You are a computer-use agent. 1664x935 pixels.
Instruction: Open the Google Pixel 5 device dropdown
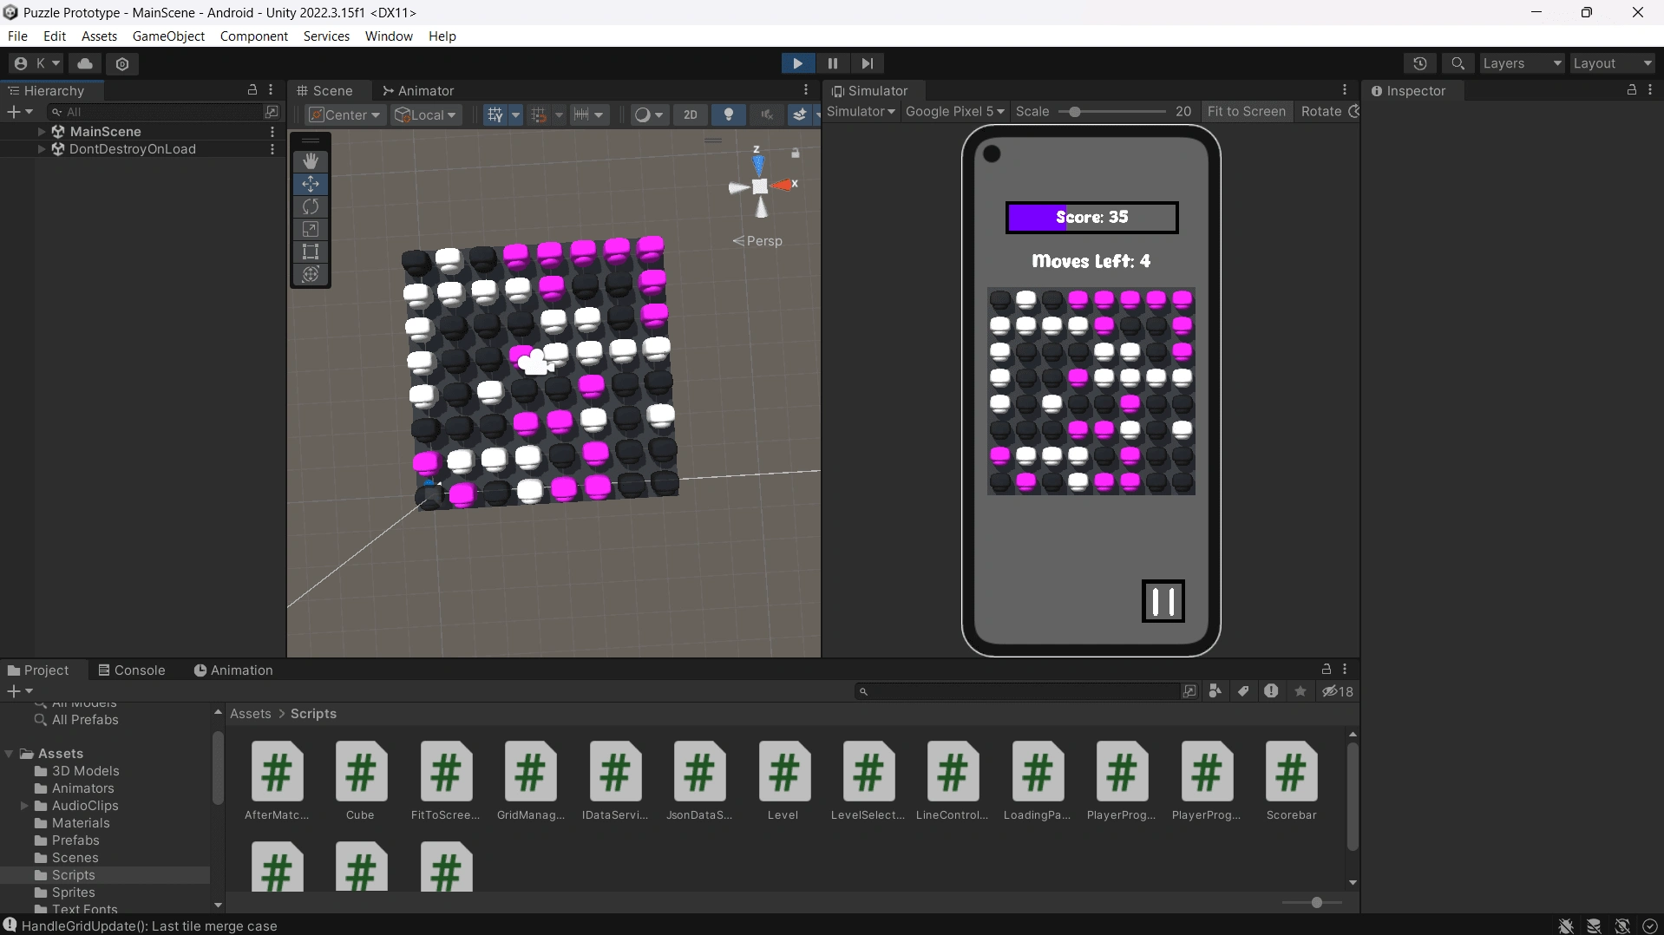pos(954,111)
